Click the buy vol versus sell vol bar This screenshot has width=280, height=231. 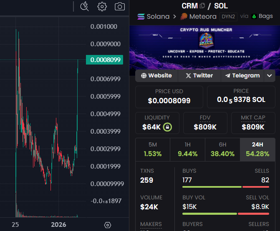(x=226, y=214)
